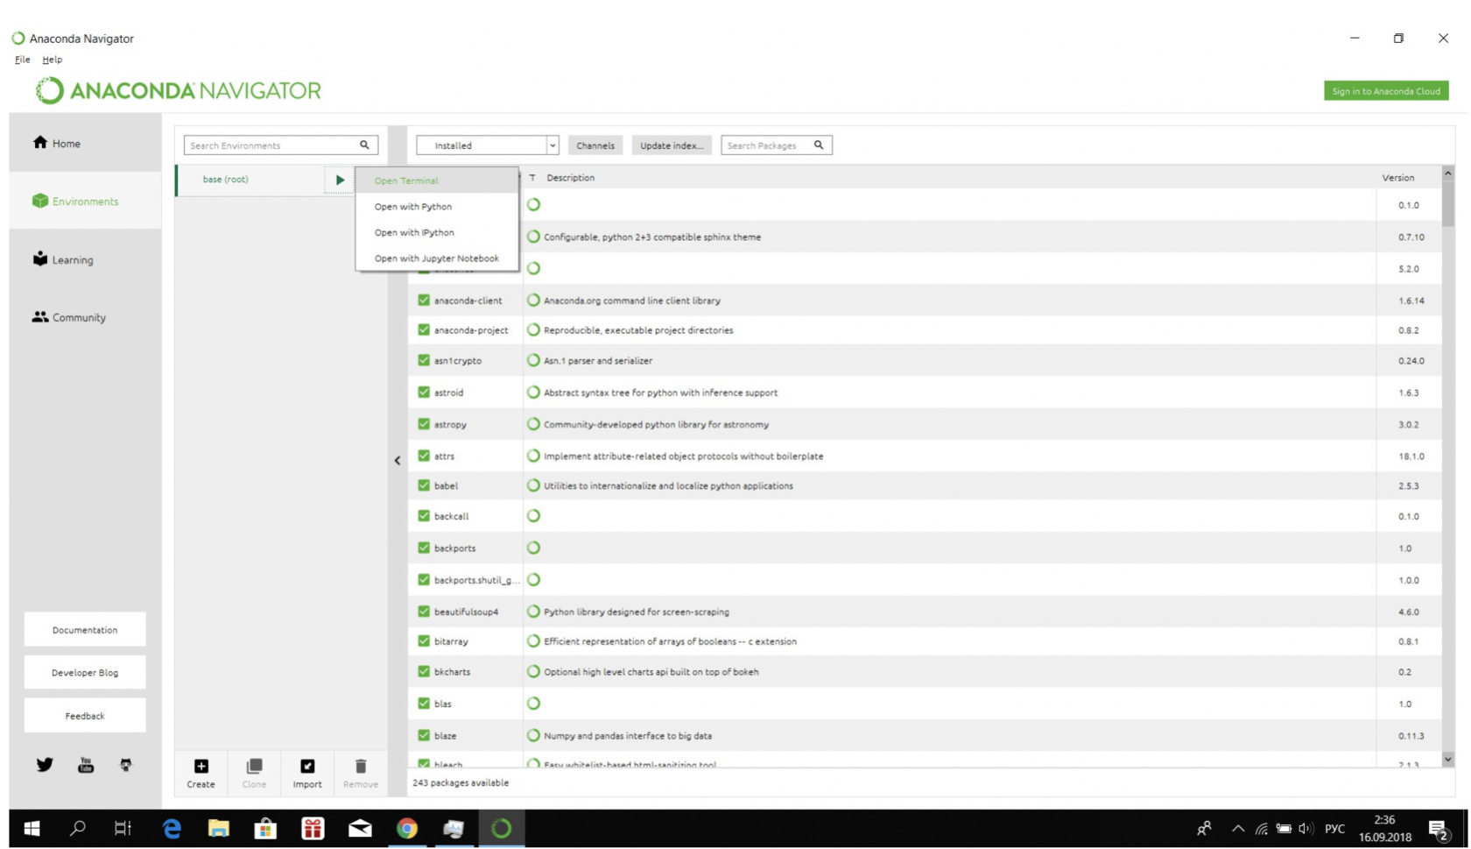
Task: Click the Feedback button
Action: pyautogui.click(x=85, y=716)
